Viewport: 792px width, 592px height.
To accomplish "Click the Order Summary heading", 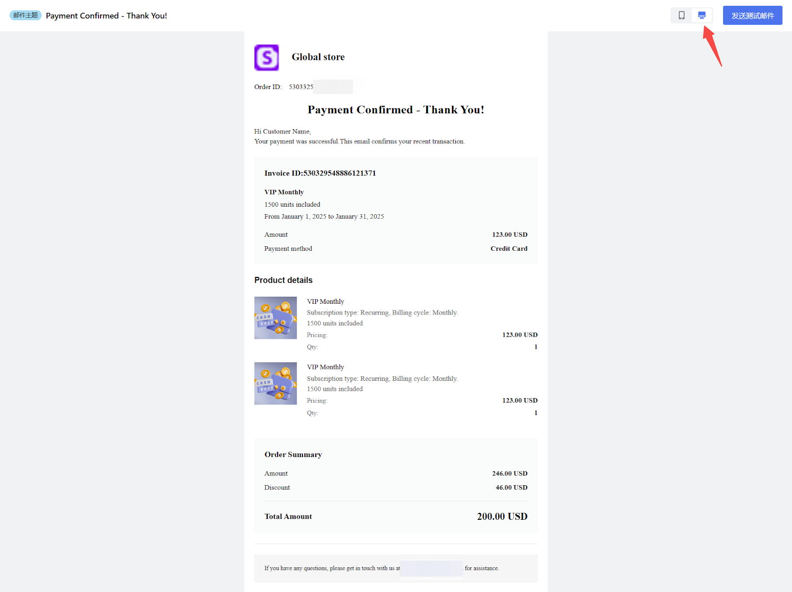I will click(293, 455).
